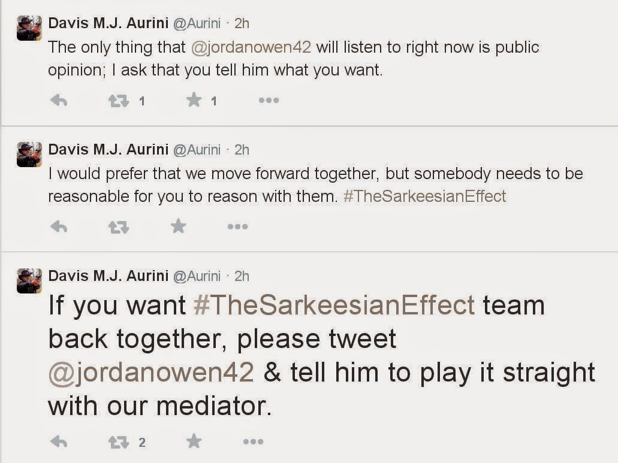Open more options on the mediator tweet
Screen dimensions: 618x463
253,442
